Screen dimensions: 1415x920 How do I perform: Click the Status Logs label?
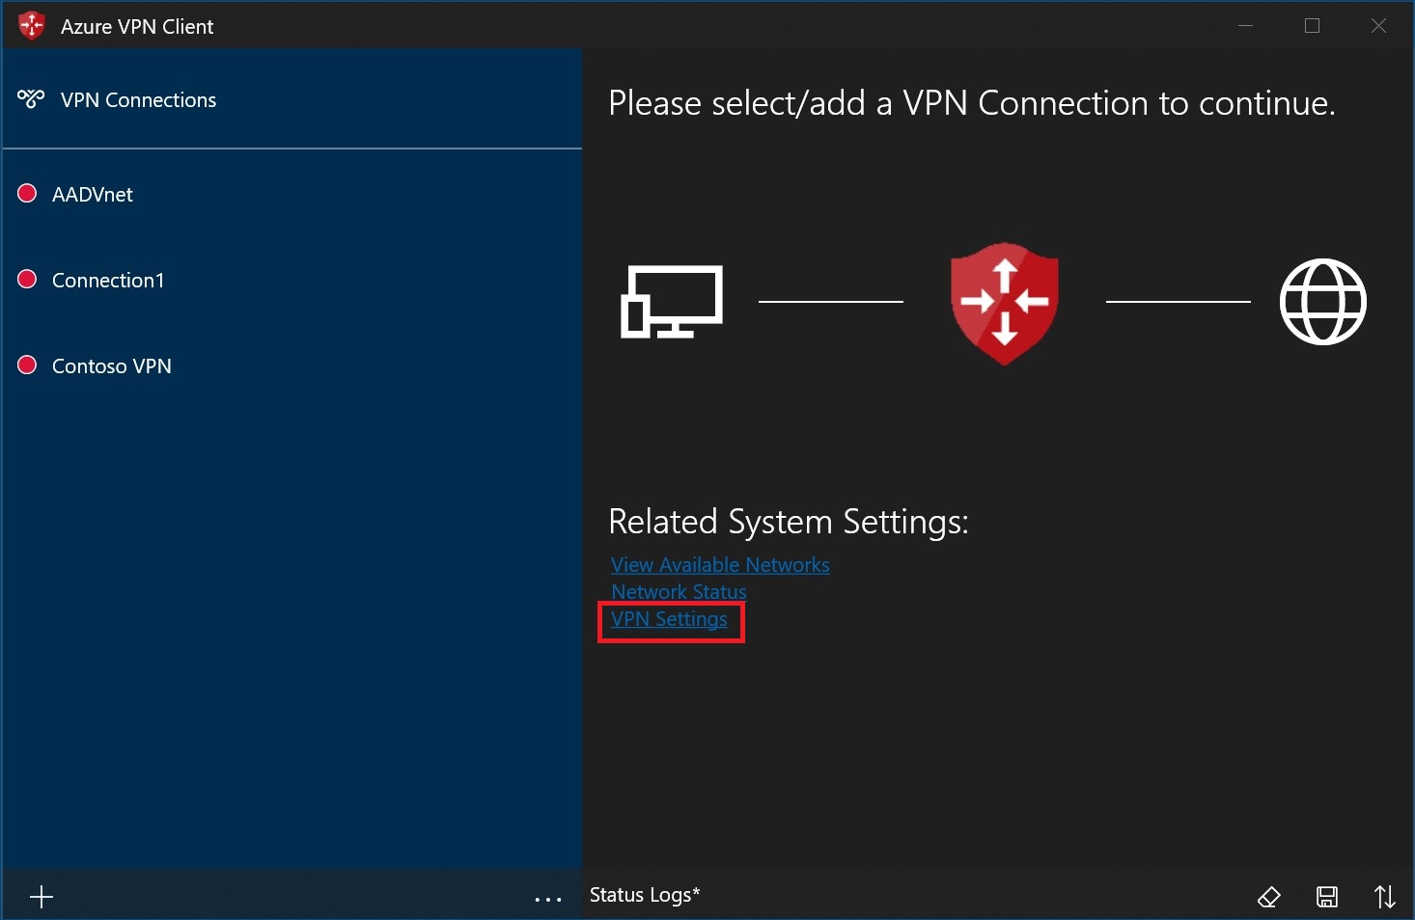(x=644, y=895)
